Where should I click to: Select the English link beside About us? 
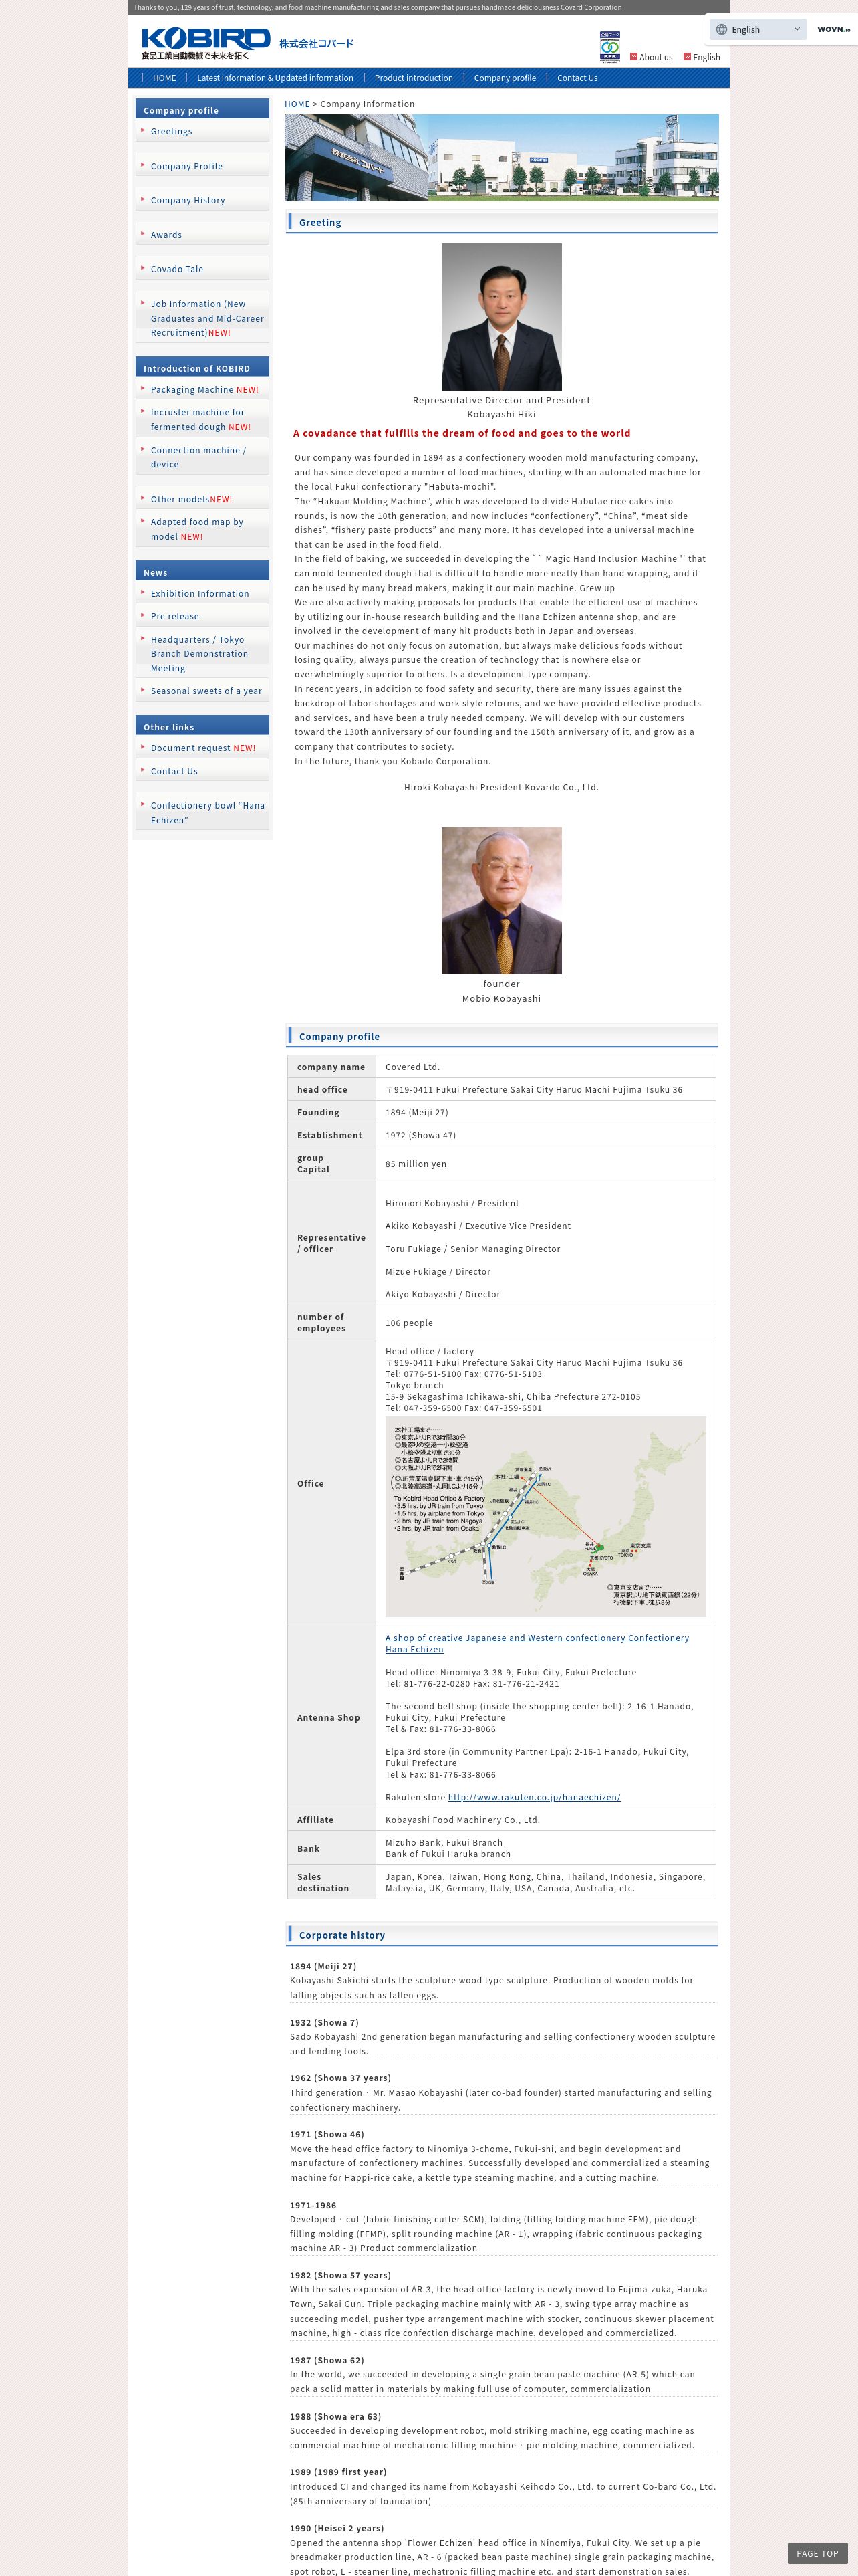tap(701, 57)
